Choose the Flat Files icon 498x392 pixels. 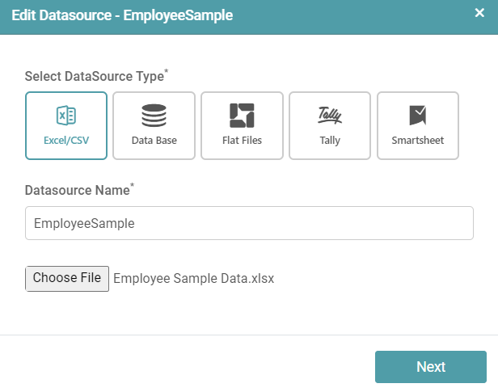click(x=242, y=116)
